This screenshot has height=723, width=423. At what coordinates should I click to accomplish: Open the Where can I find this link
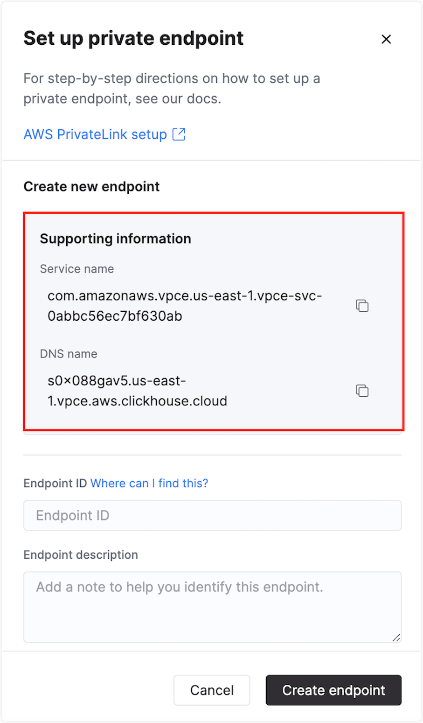pos(149,483)
